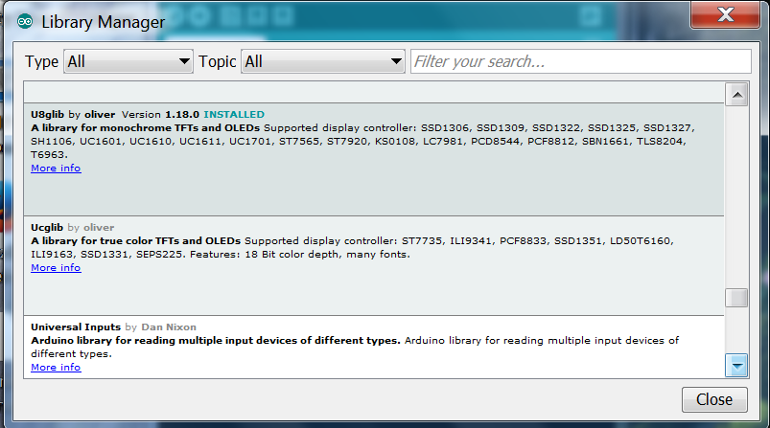Click author name Dan Nixon
The image size is (770, 428).
click(x=169, y=327)
